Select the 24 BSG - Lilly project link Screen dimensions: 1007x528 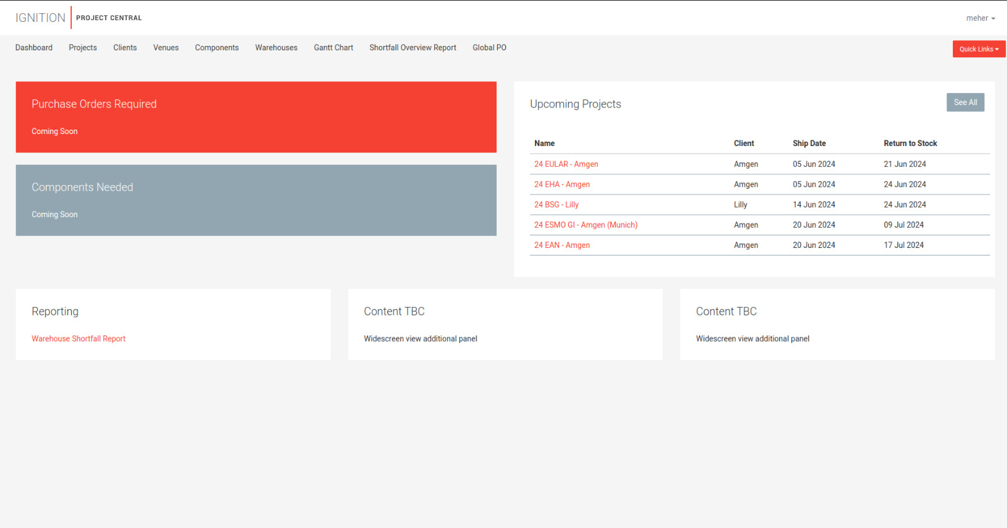[x=556, y=205]
